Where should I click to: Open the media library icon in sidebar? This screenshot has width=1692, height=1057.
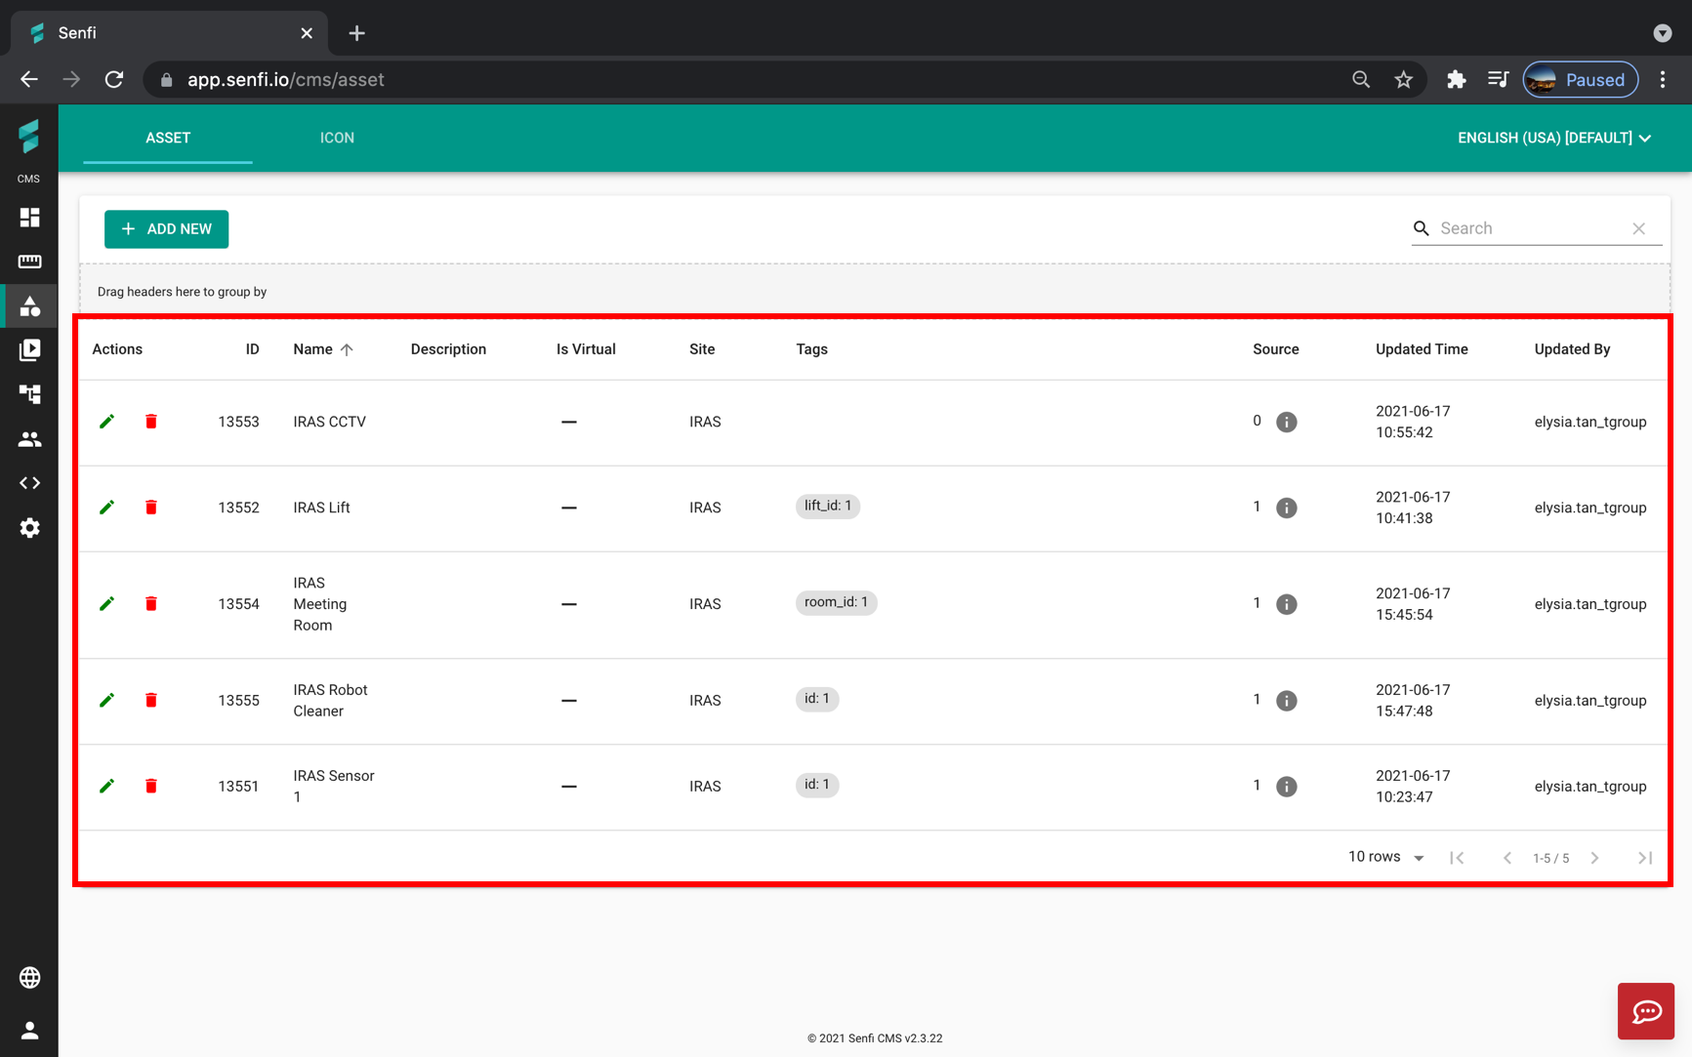29,349
